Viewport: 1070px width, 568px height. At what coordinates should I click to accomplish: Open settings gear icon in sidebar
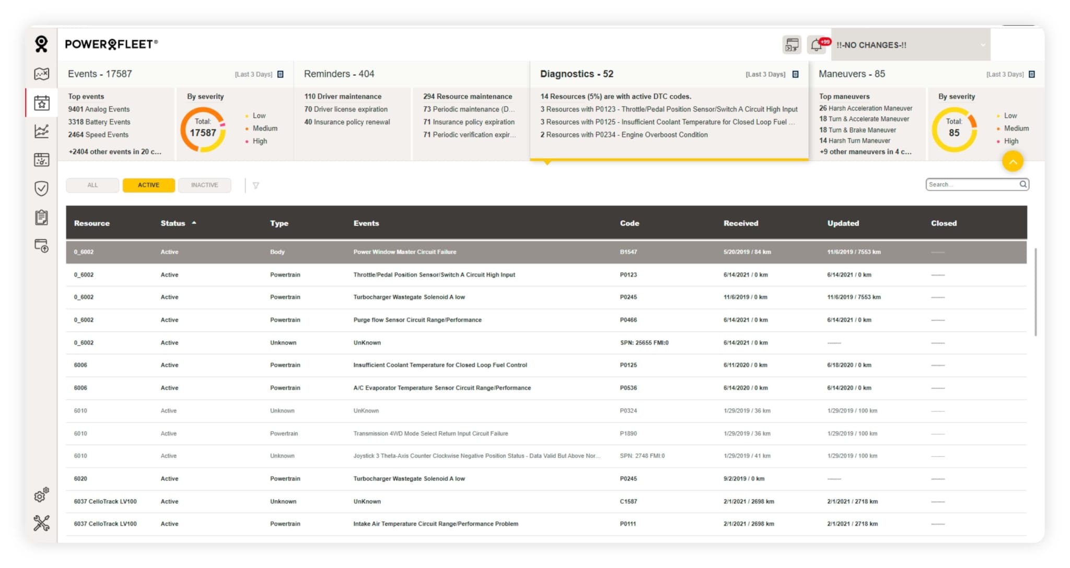point(41,494)
